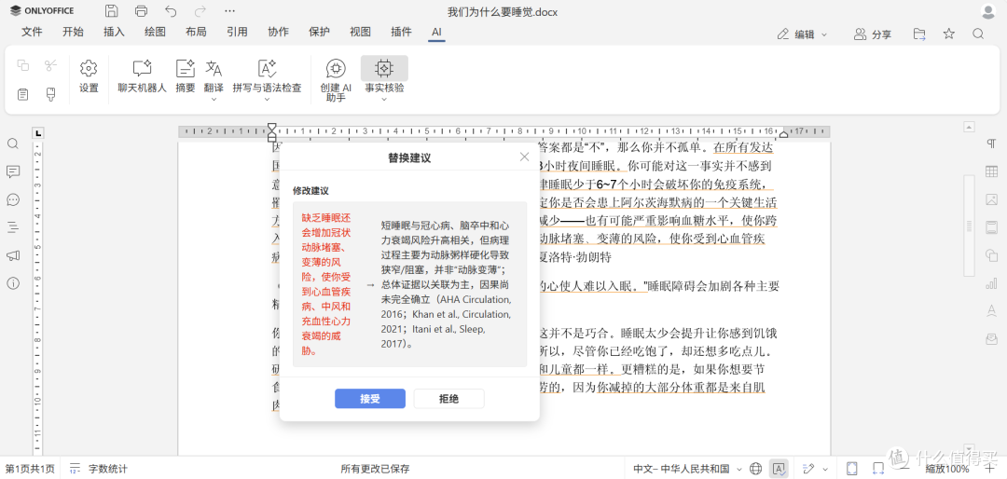Reject the suggestion with 拒绝 button
This screenshot has width=1007, height=479.
click(448, 399)
